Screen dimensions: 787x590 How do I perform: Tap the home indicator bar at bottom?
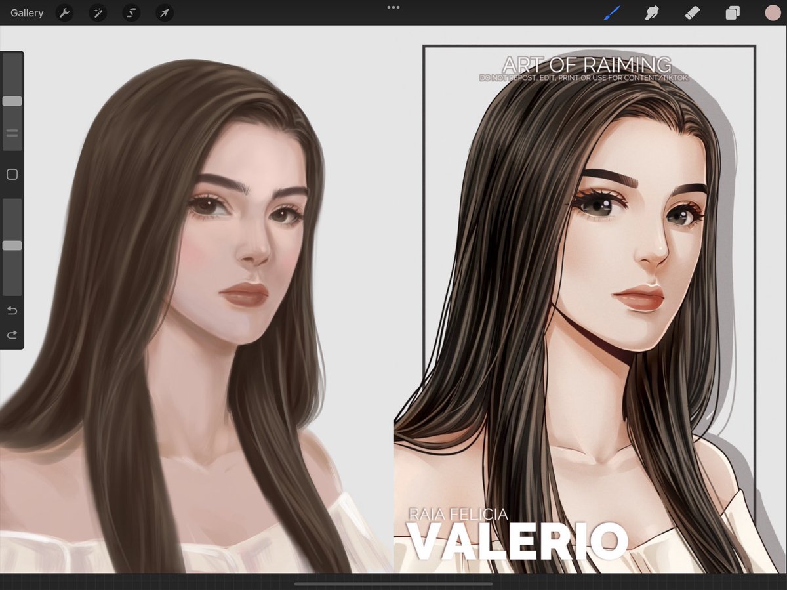(x=393, y=583)
